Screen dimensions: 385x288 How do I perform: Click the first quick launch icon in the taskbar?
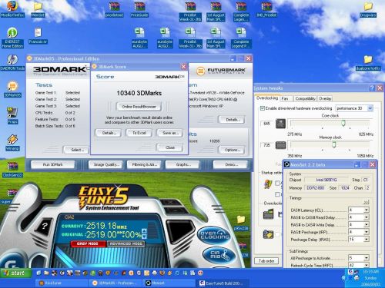pos(38,273)
